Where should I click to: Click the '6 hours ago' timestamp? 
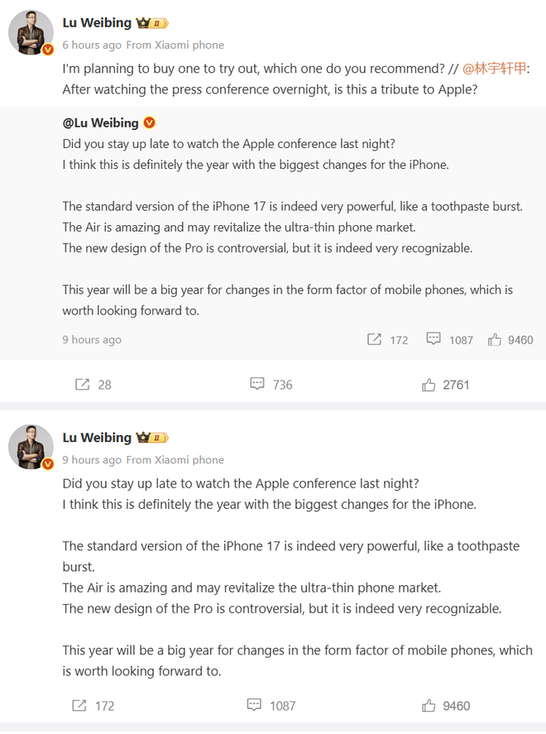92,45
